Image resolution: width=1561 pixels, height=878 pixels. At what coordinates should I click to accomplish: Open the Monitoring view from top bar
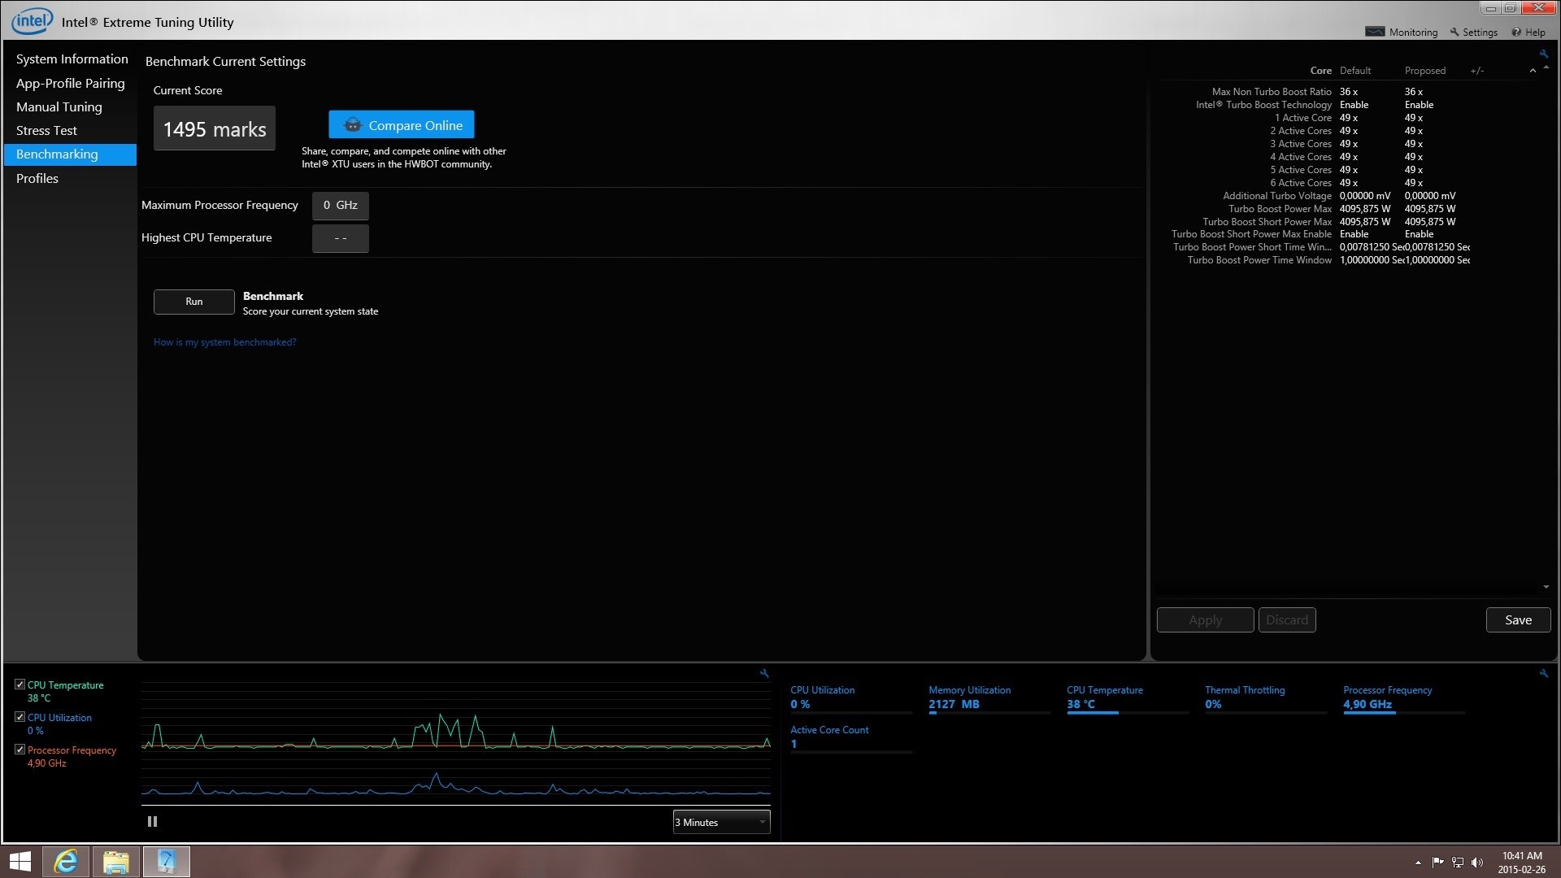click(1402, 32)
